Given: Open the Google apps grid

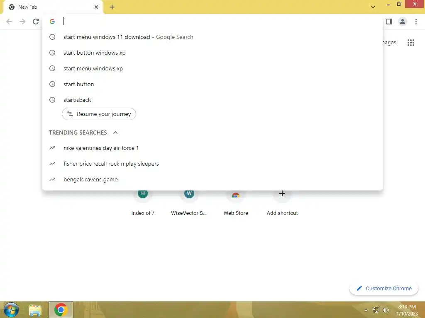Looking at the screenshot, I should click(411, 43).
